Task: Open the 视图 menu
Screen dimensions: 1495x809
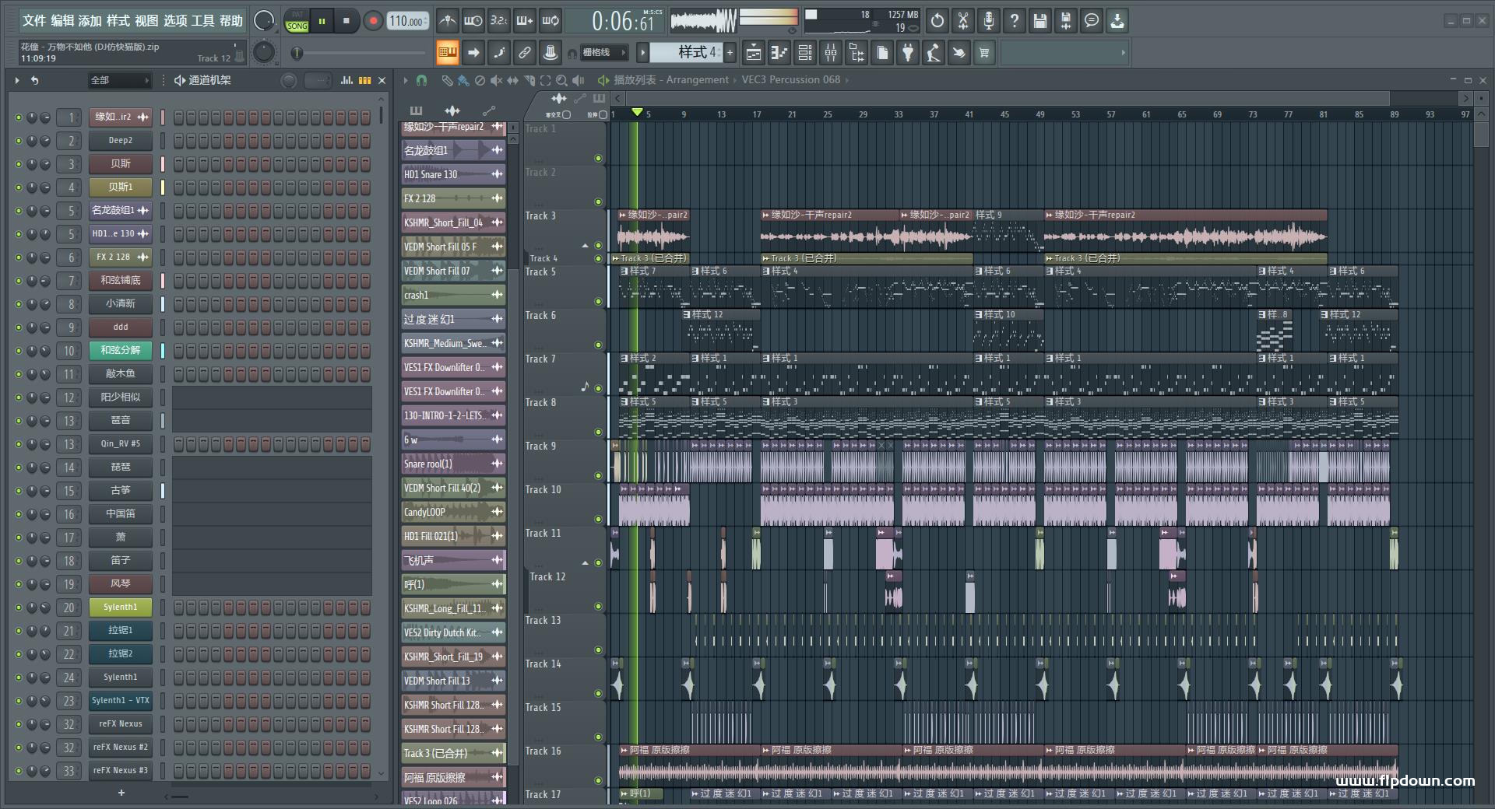Action: click(x=146, y=21)
